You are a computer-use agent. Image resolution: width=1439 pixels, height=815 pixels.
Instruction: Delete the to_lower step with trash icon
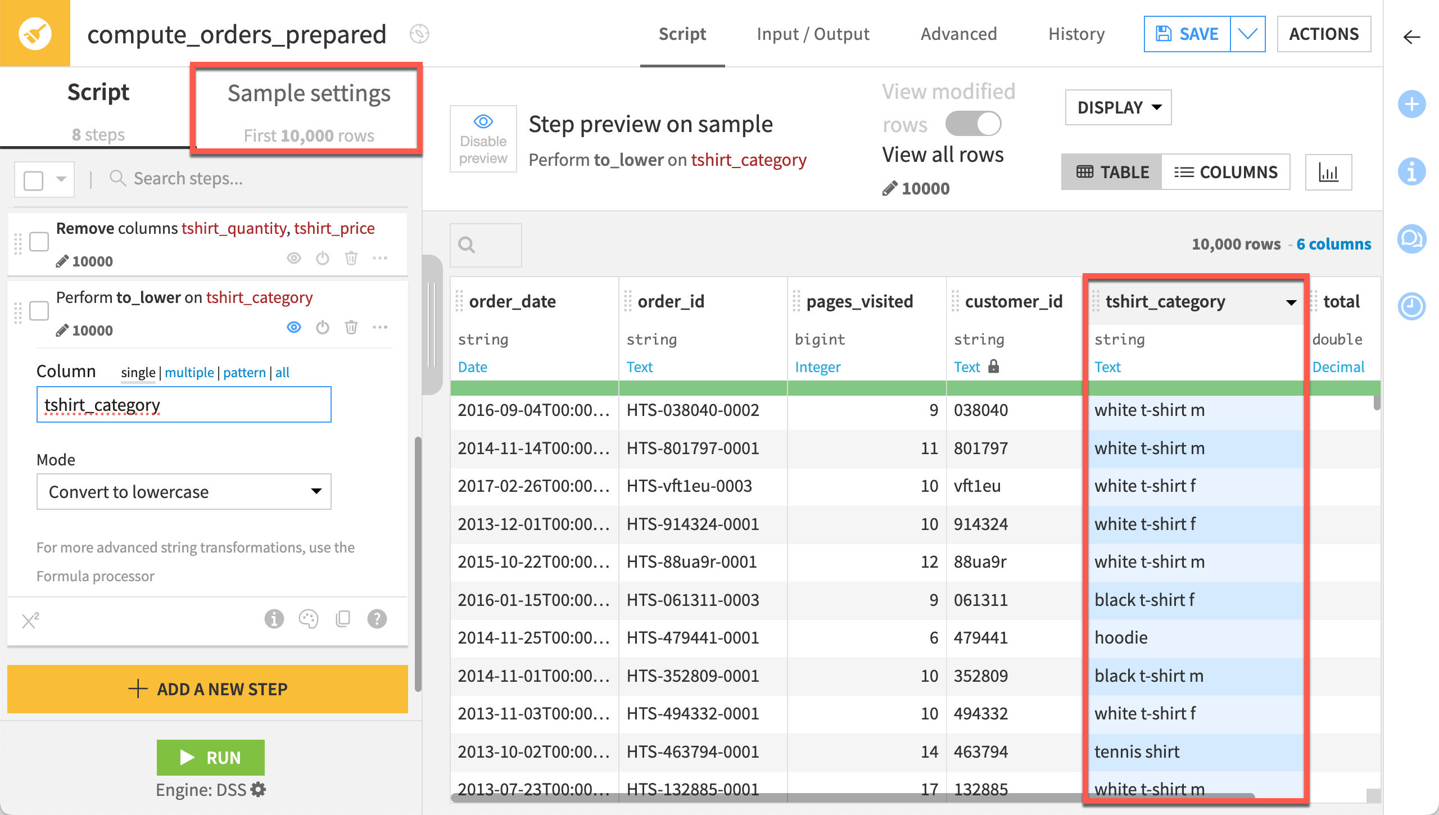[x=351, y=327]
